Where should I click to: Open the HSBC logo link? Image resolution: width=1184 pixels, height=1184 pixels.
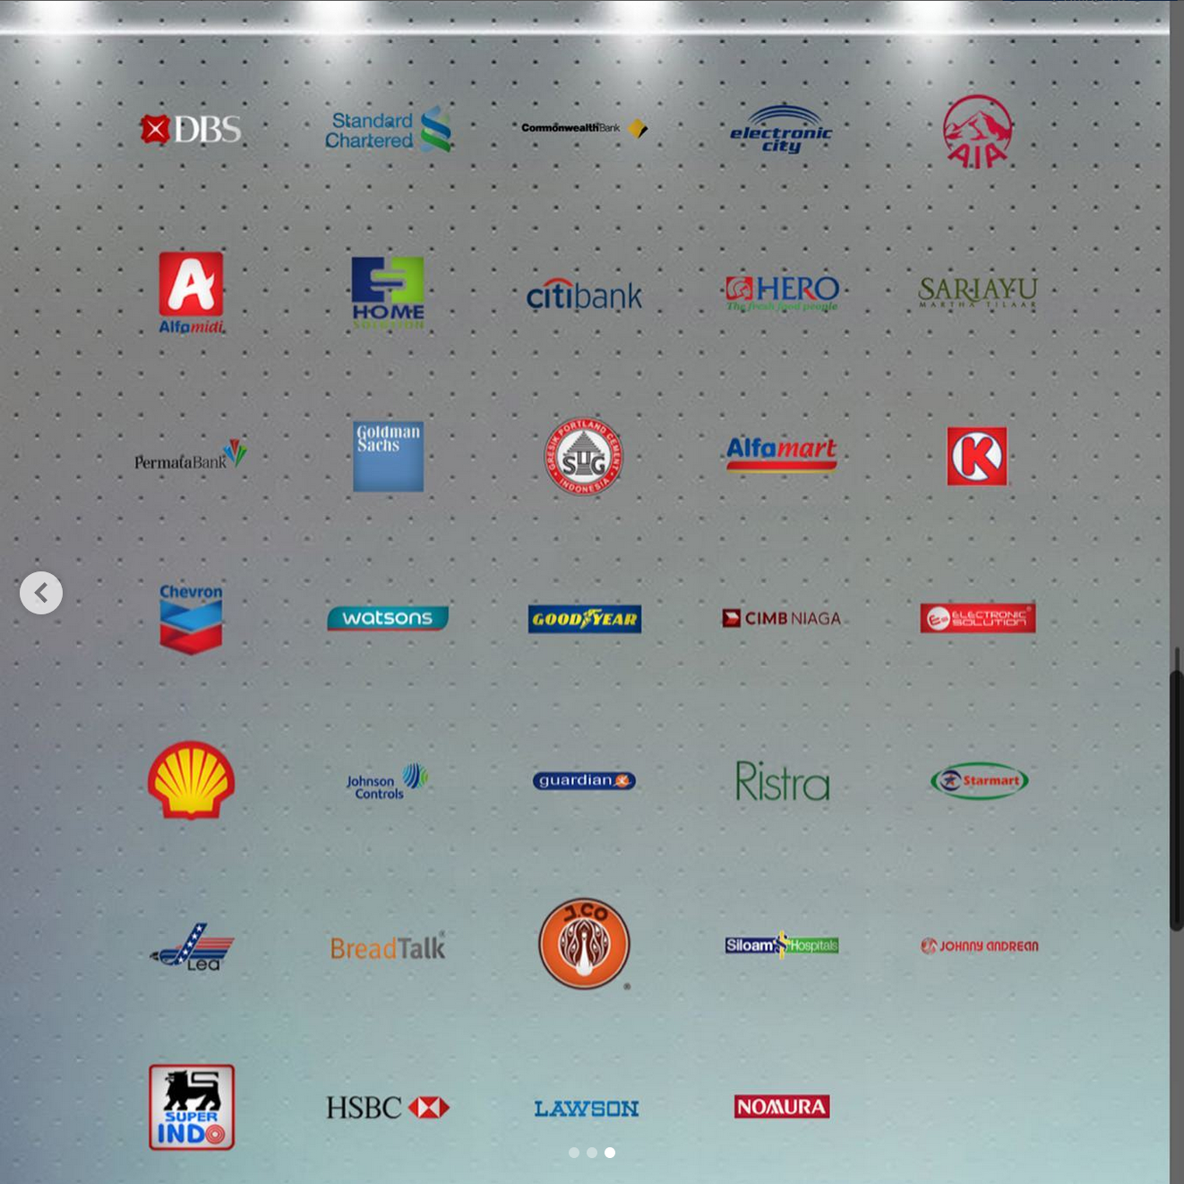pos(388,1108)
